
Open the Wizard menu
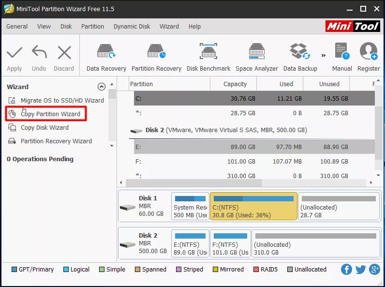coord(169,26)
